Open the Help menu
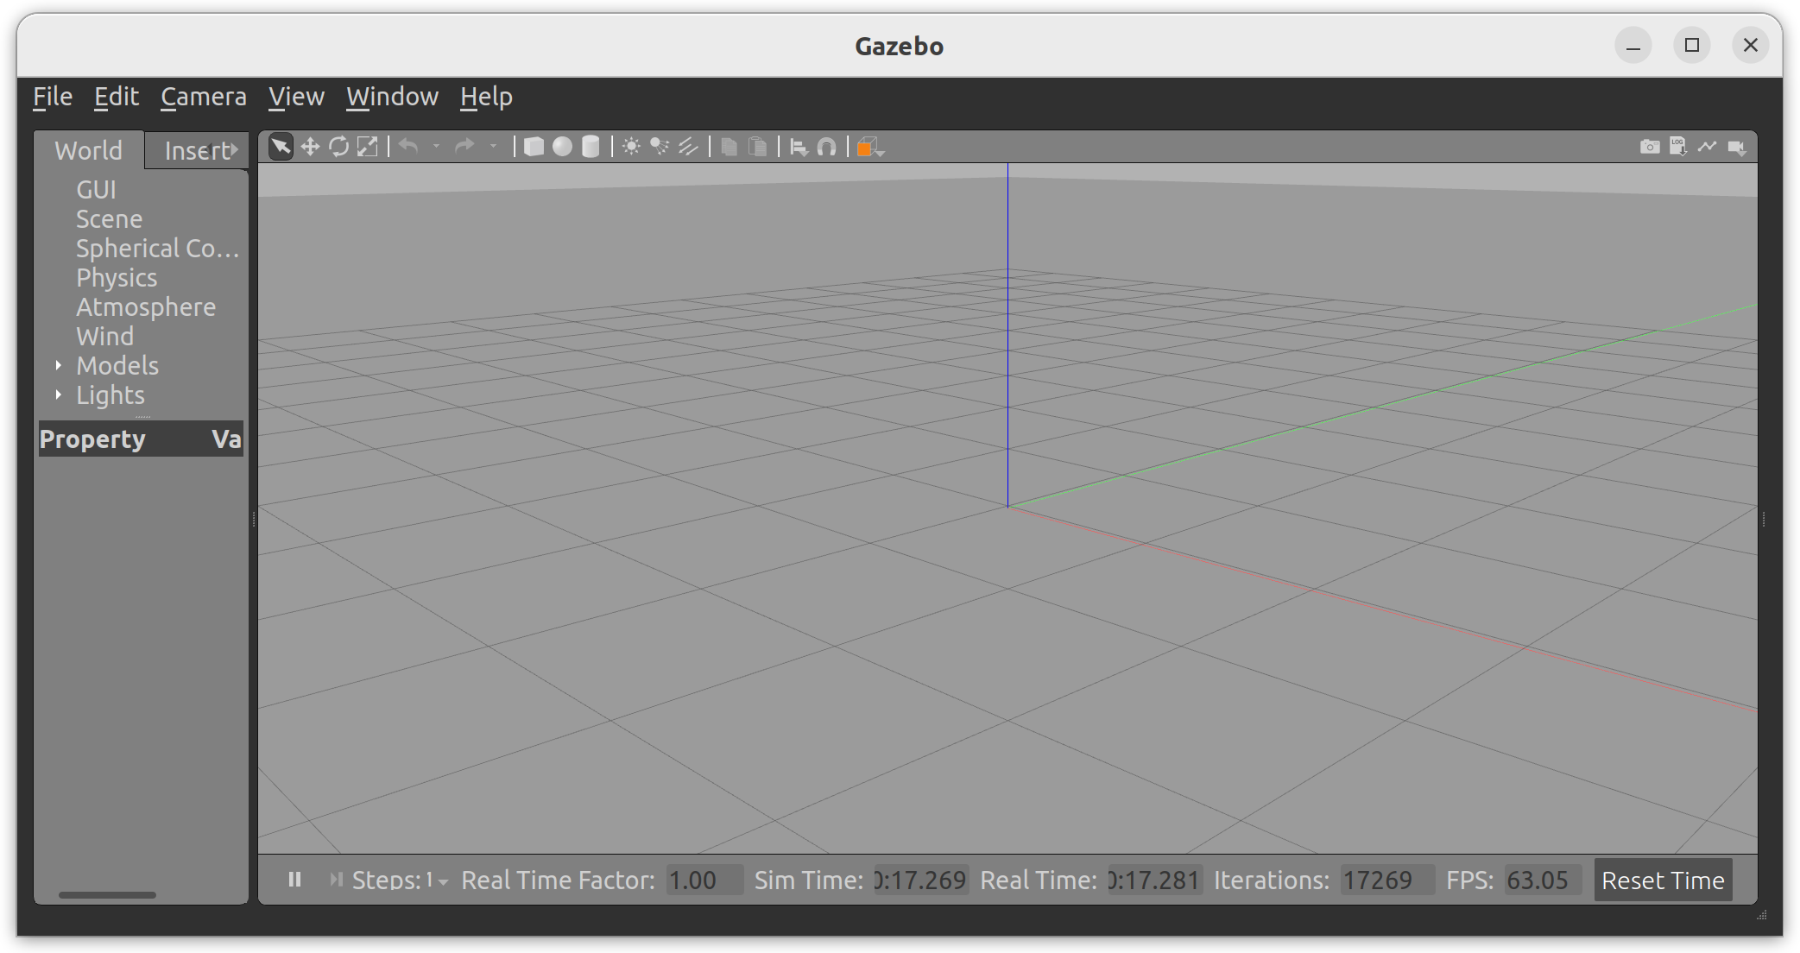The width and height of the screenshot is (1800, 953). tap(486, 97)
